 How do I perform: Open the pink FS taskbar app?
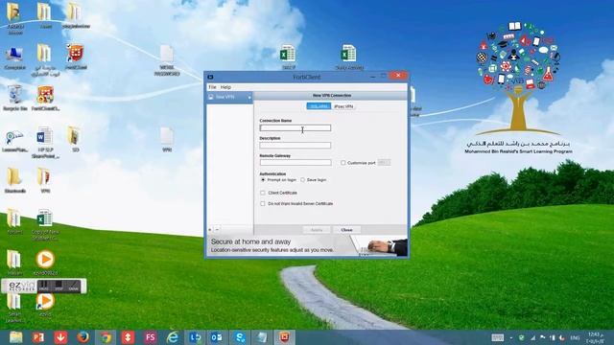pyautogui.click(x=150, y=337)
